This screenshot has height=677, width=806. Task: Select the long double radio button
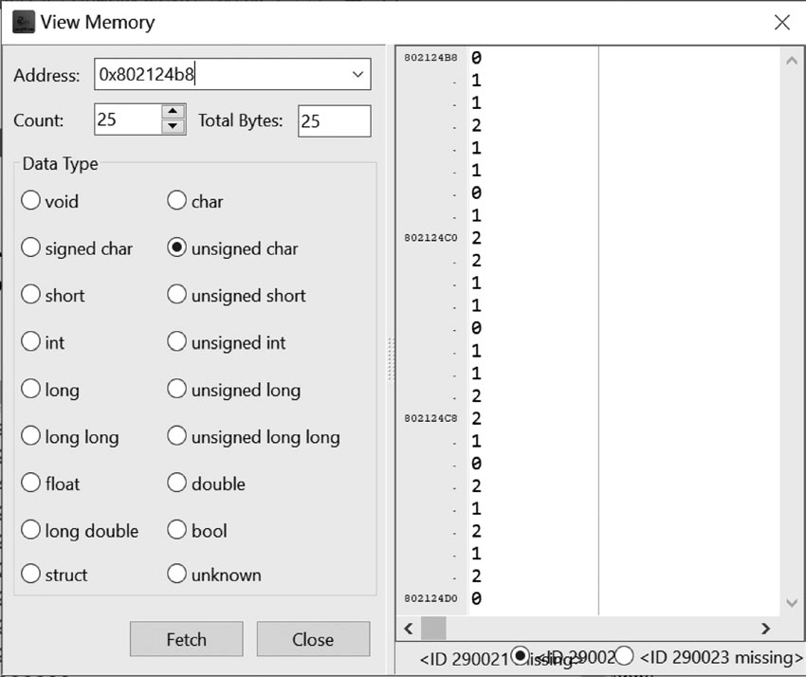[x=30, y=530]
